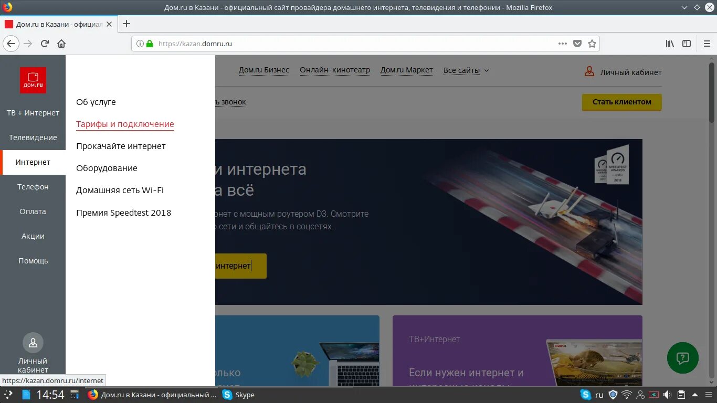Viewport: 717px width, 403px height.
Task: Click the Личный кабинет user icon at top right
Action: [x=589, y=72]
